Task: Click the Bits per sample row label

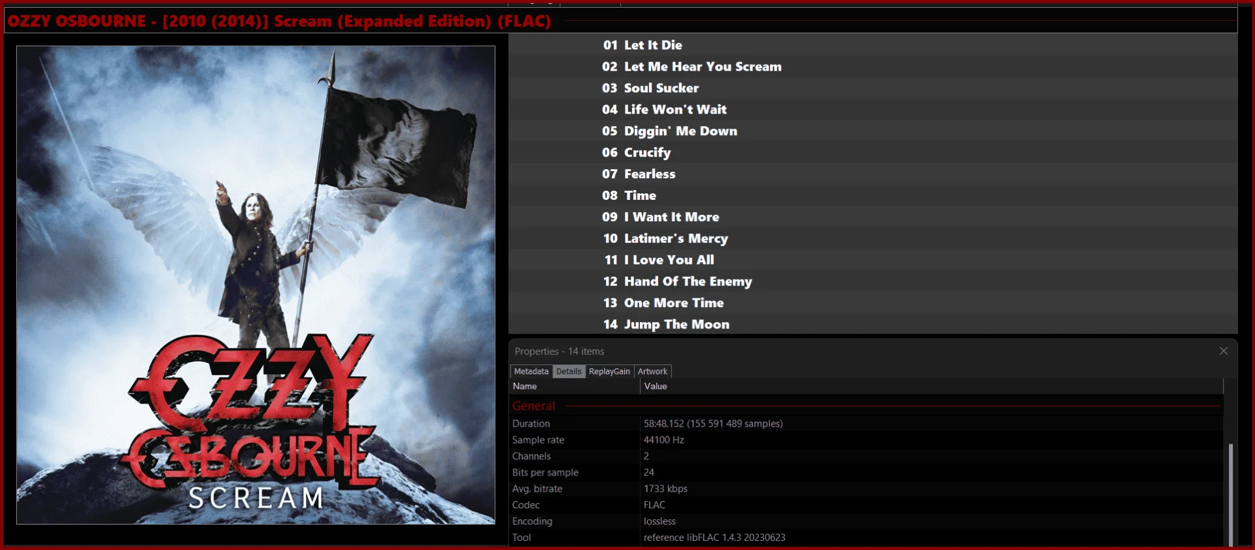Action: click(545, 473)
